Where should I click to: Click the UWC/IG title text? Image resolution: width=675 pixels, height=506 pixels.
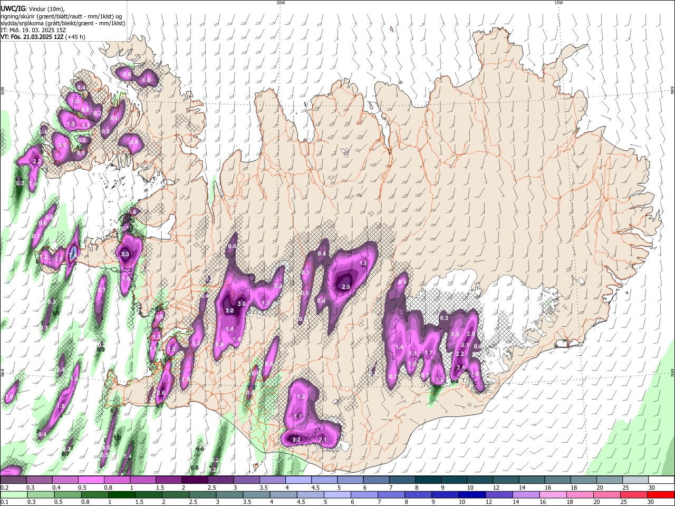[13, 9]
